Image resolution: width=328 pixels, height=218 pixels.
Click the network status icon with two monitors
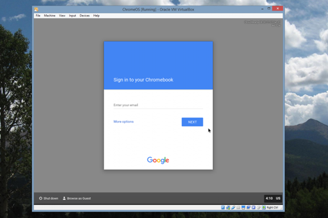228,207
